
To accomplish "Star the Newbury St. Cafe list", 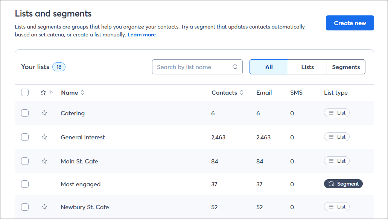I will click(x=44, y=207).
